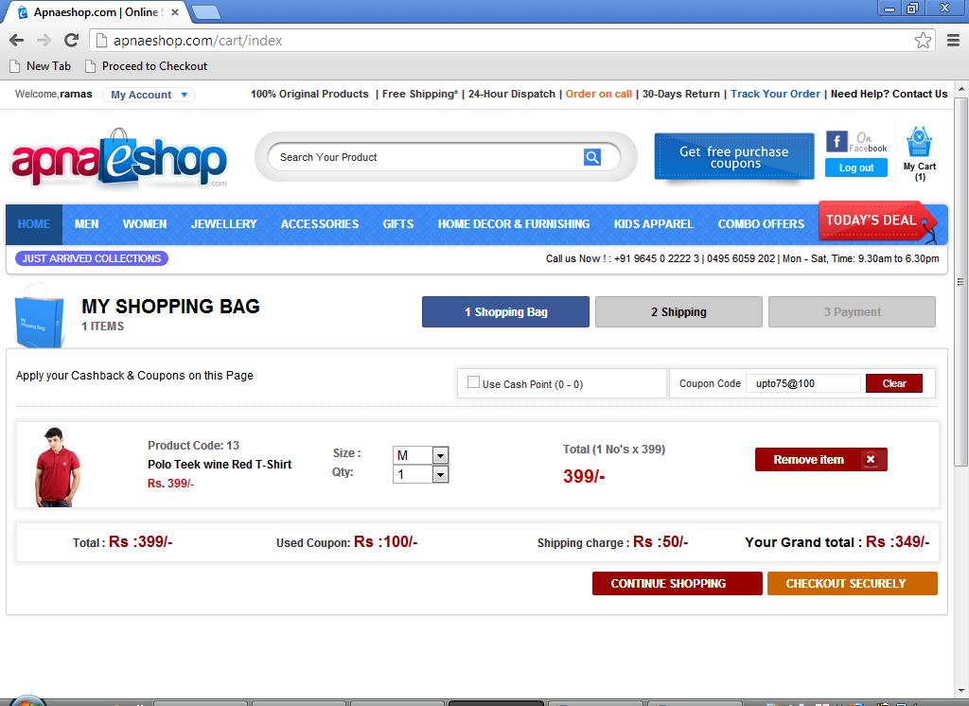Click the scrollbar down arrow
Image resolution: width=969 pixels, height=706 pixels.
click(961, 691)
